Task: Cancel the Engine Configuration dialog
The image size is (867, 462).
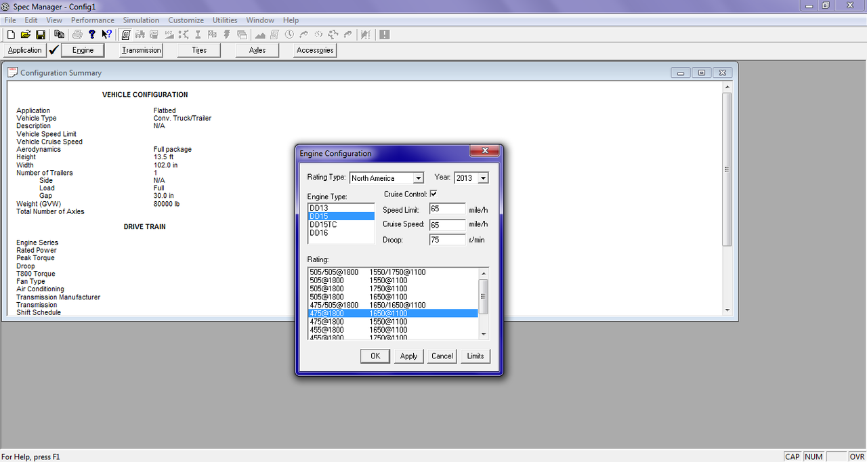Action: (x=442, y=356)
